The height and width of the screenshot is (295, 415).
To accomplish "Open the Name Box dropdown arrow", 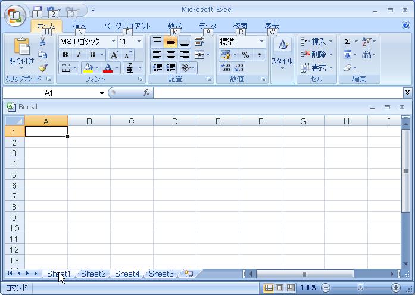I will (x=102, y=93).
